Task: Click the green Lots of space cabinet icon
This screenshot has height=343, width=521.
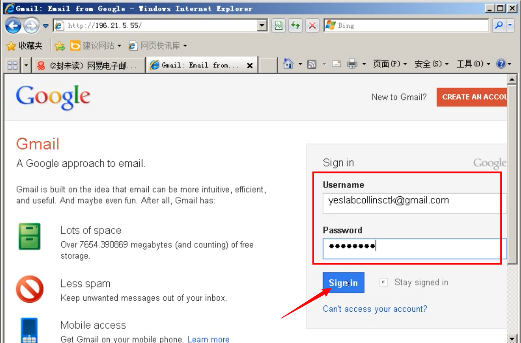Action: pos(29,237)
